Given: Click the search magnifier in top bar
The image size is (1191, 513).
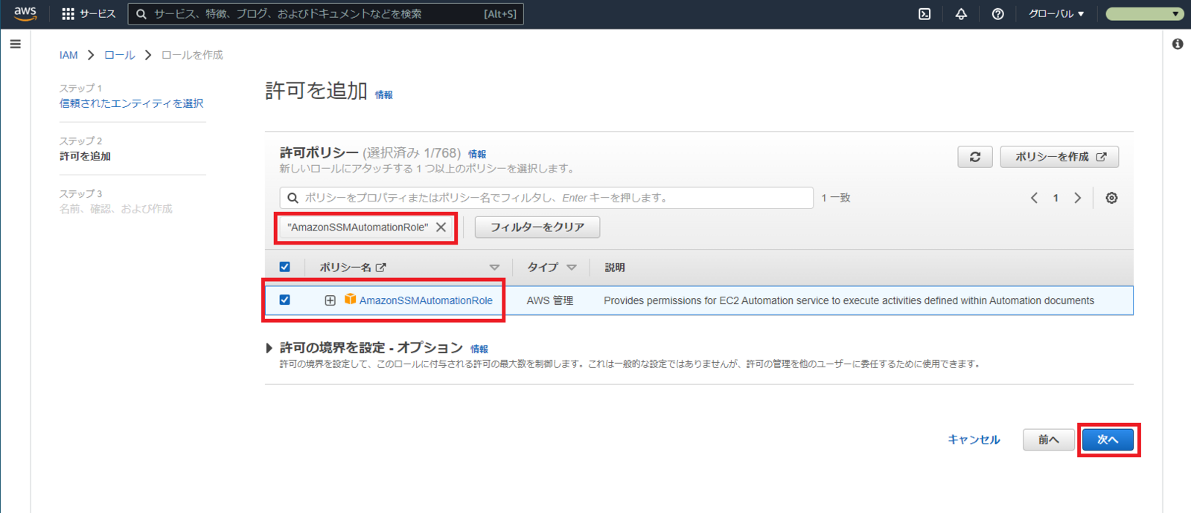Looking at the screenshot, I should coord(141,14).
